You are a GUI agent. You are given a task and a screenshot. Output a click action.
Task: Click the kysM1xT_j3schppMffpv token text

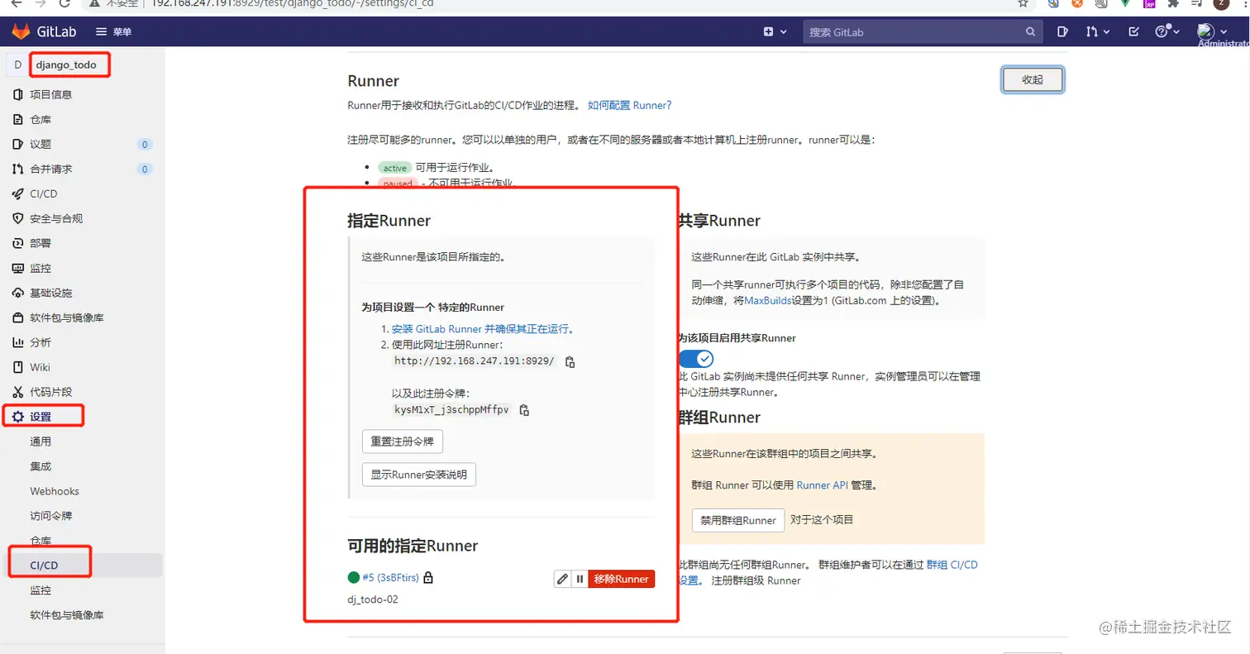click(451, 409)
